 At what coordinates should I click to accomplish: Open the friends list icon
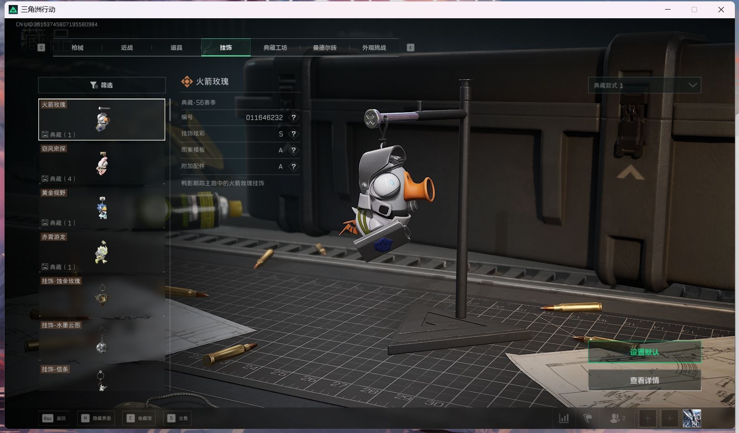click(x=617, y=418)
